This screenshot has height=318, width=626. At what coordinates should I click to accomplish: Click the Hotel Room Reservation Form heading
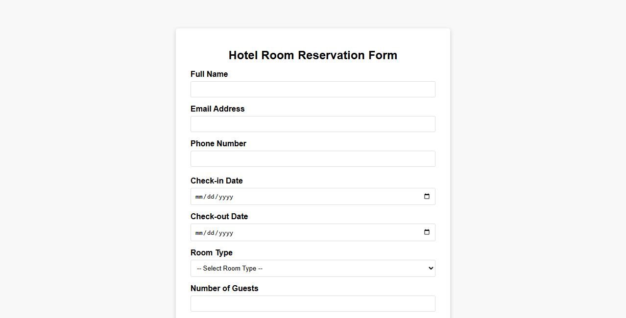(313, 55)
